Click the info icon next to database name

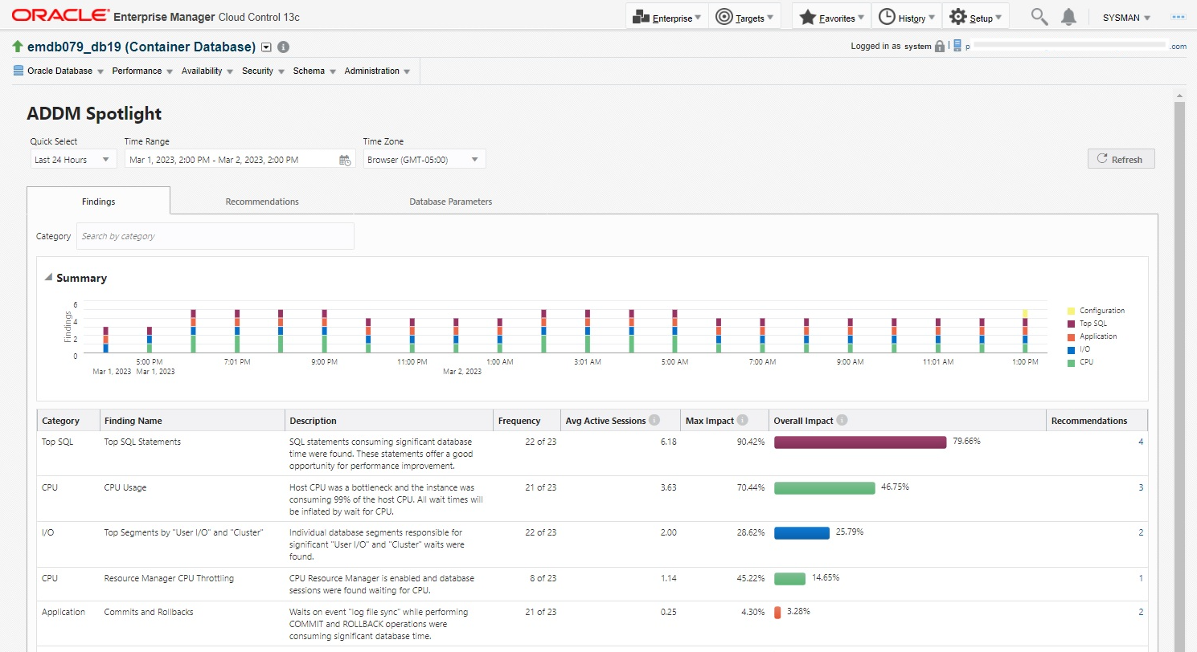[x=283, y=47]
